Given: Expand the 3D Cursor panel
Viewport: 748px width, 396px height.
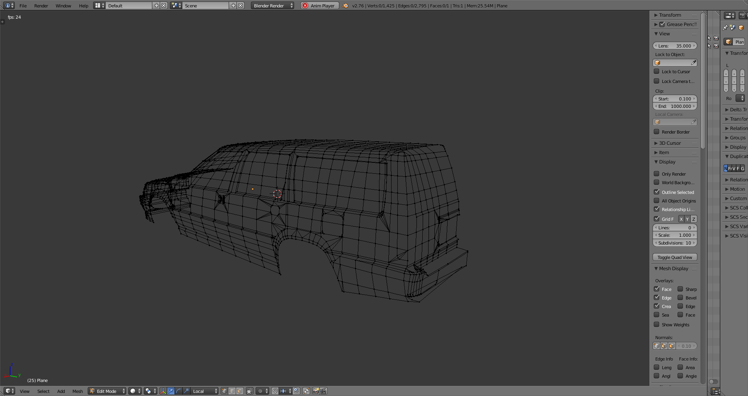Looking at the screenshot, I should 670,143.
